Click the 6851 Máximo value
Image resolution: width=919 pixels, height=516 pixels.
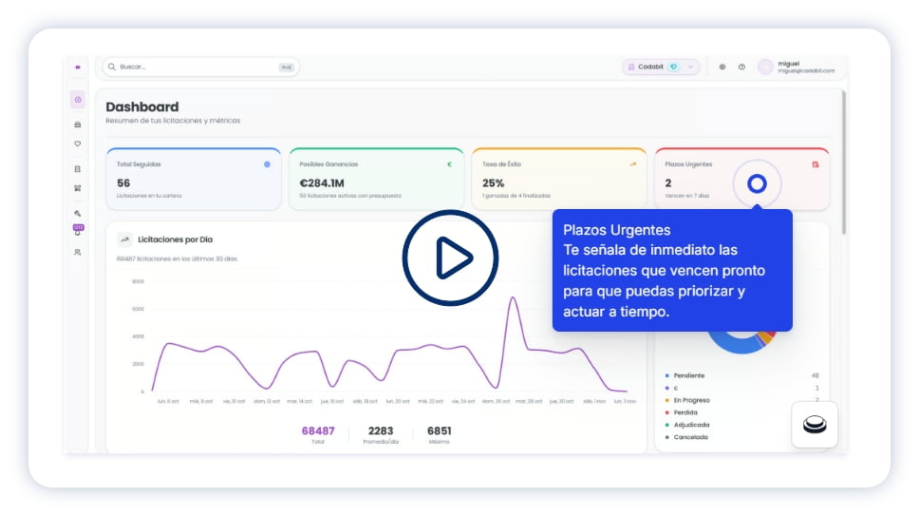click(439, 431)
